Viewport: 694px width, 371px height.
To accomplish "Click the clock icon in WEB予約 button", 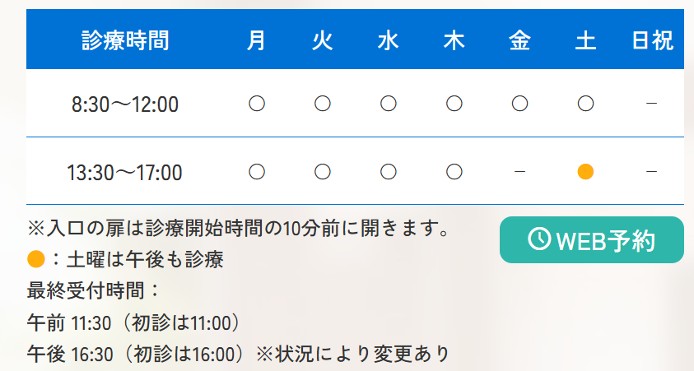I will [x=539, y=239].
